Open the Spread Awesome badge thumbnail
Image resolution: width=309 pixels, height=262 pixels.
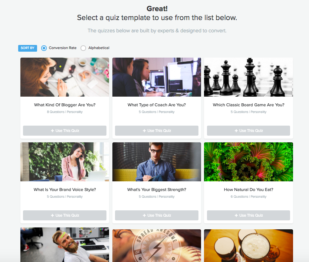(157, 246)
